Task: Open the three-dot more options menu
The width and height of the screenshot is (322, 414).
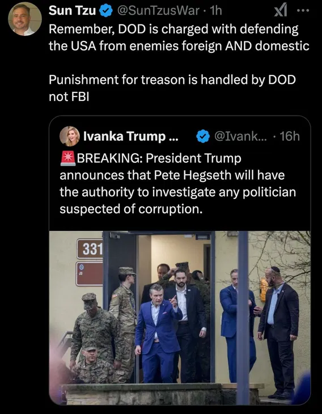Action: click(x=303, y=11)
